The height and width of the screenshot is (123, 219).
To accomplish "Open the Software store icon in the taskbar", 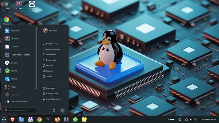I will tap(30, 120).
